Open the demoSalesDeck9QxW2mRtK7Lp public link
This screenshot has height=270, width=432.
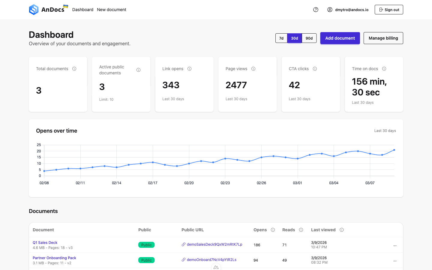[x=214, y=244]
